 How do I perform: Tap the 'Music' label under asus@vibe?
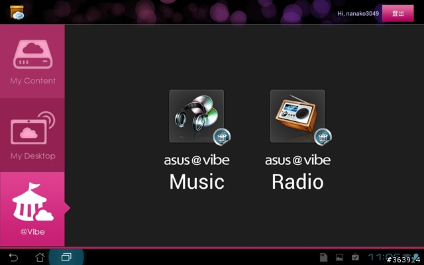[197, 182]
